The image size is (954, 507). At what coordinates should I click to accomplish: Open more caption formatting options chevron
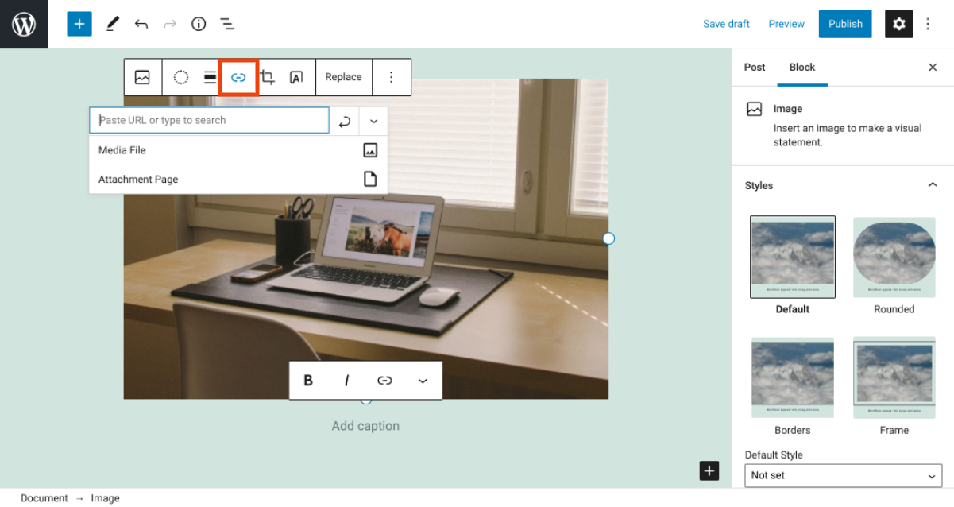click(423, 381)
